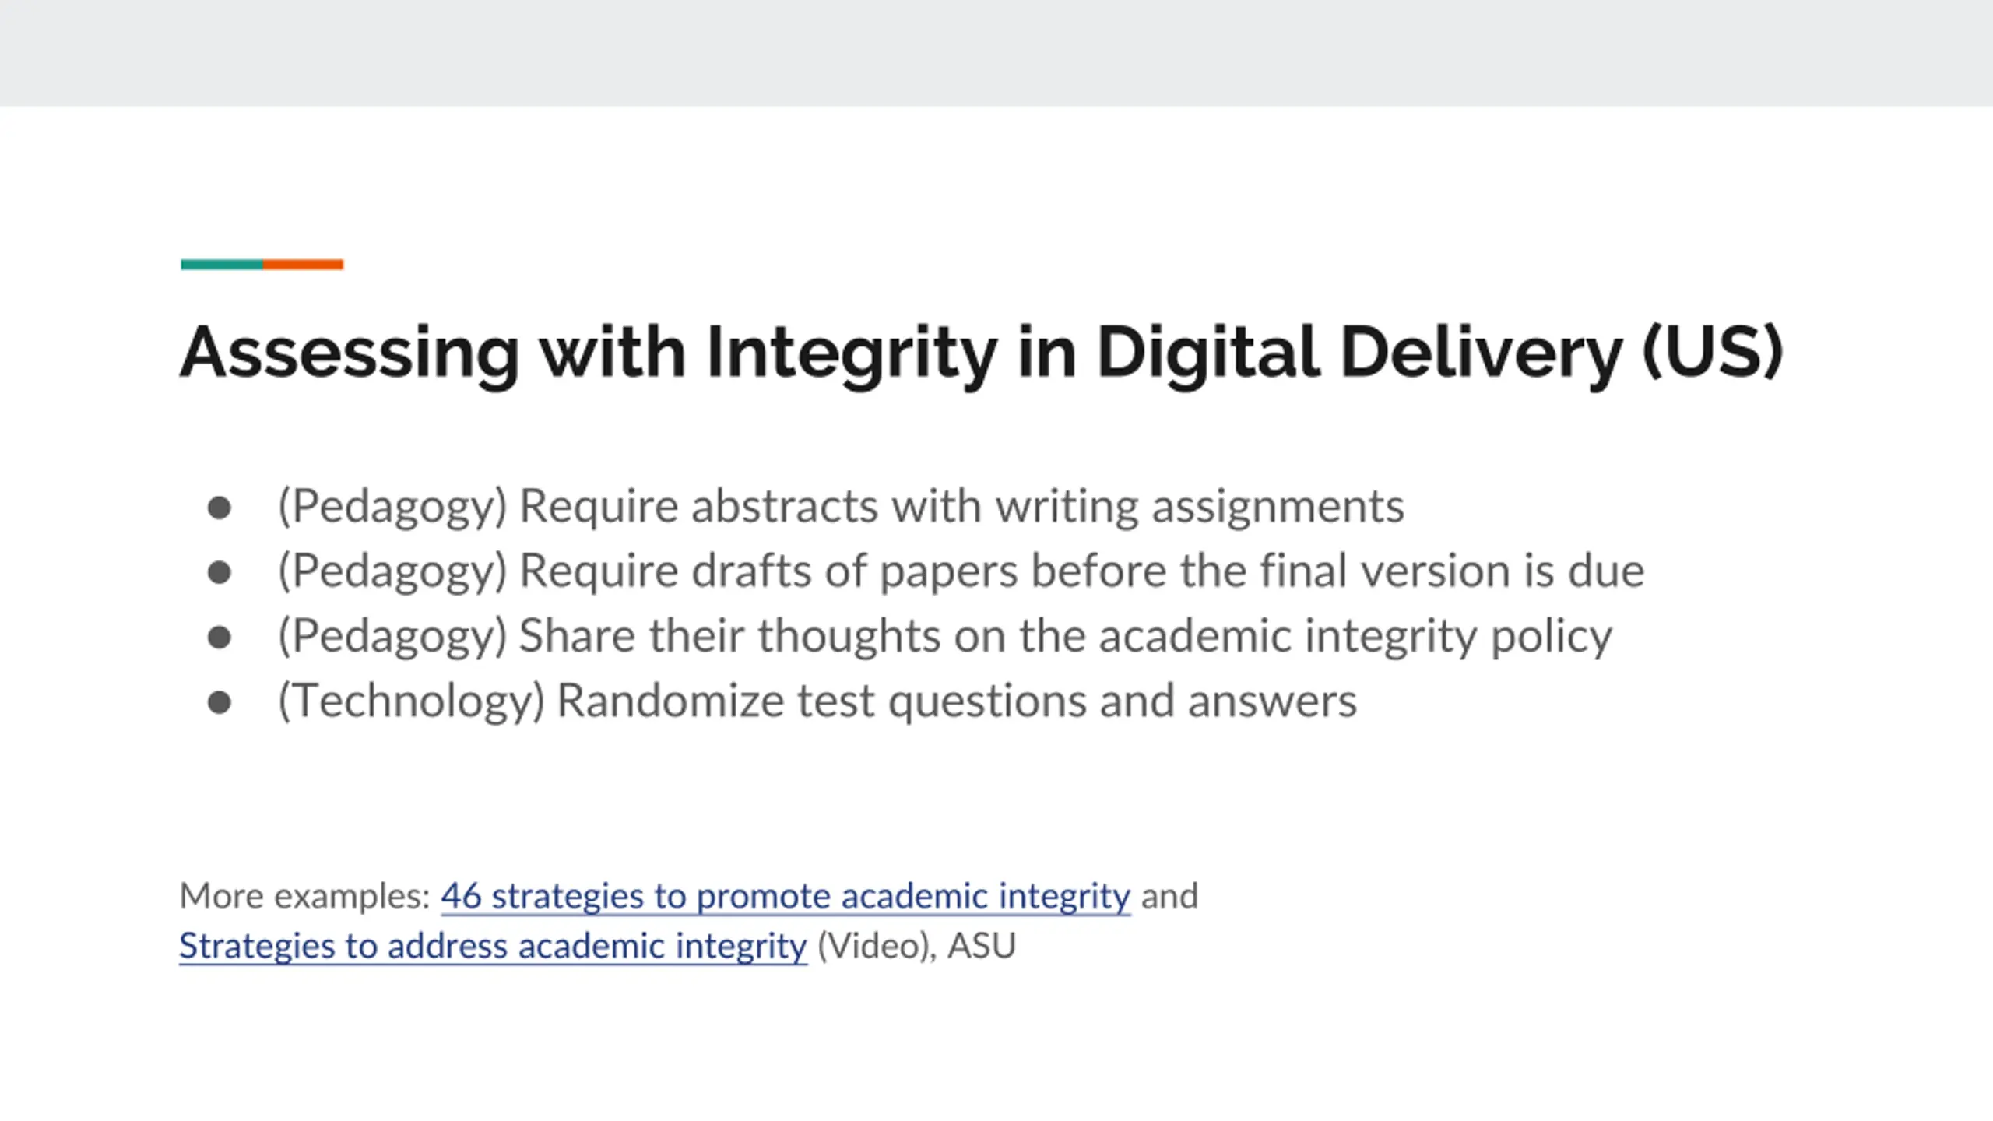Viewport: 1993px width, 1121px height.
Task: Click the "(Technology)" tag in the last bullet
Action: click(x=411, y=701)
